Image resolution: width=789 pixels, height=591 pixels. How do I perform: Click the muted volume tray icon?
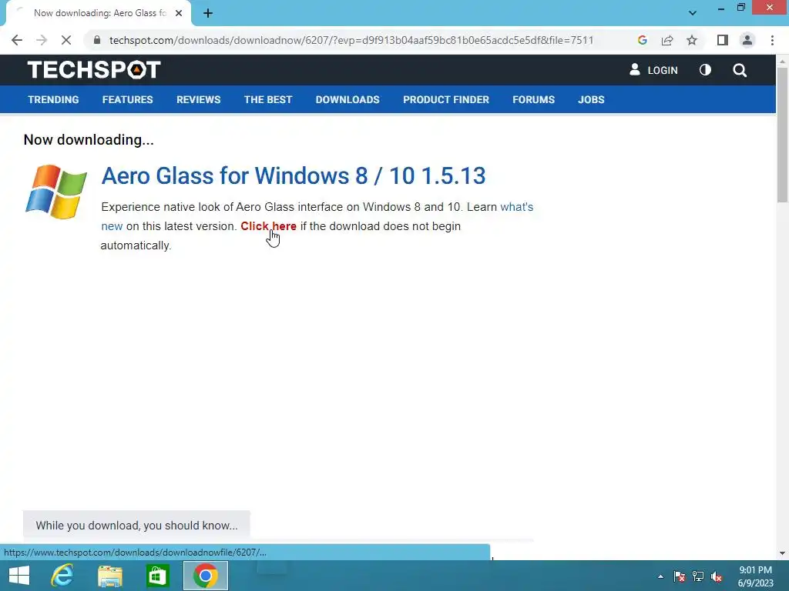[717, 576]
